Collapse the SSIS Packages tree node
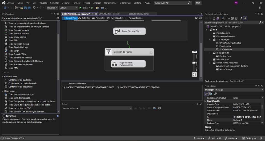 click(210, 40)
